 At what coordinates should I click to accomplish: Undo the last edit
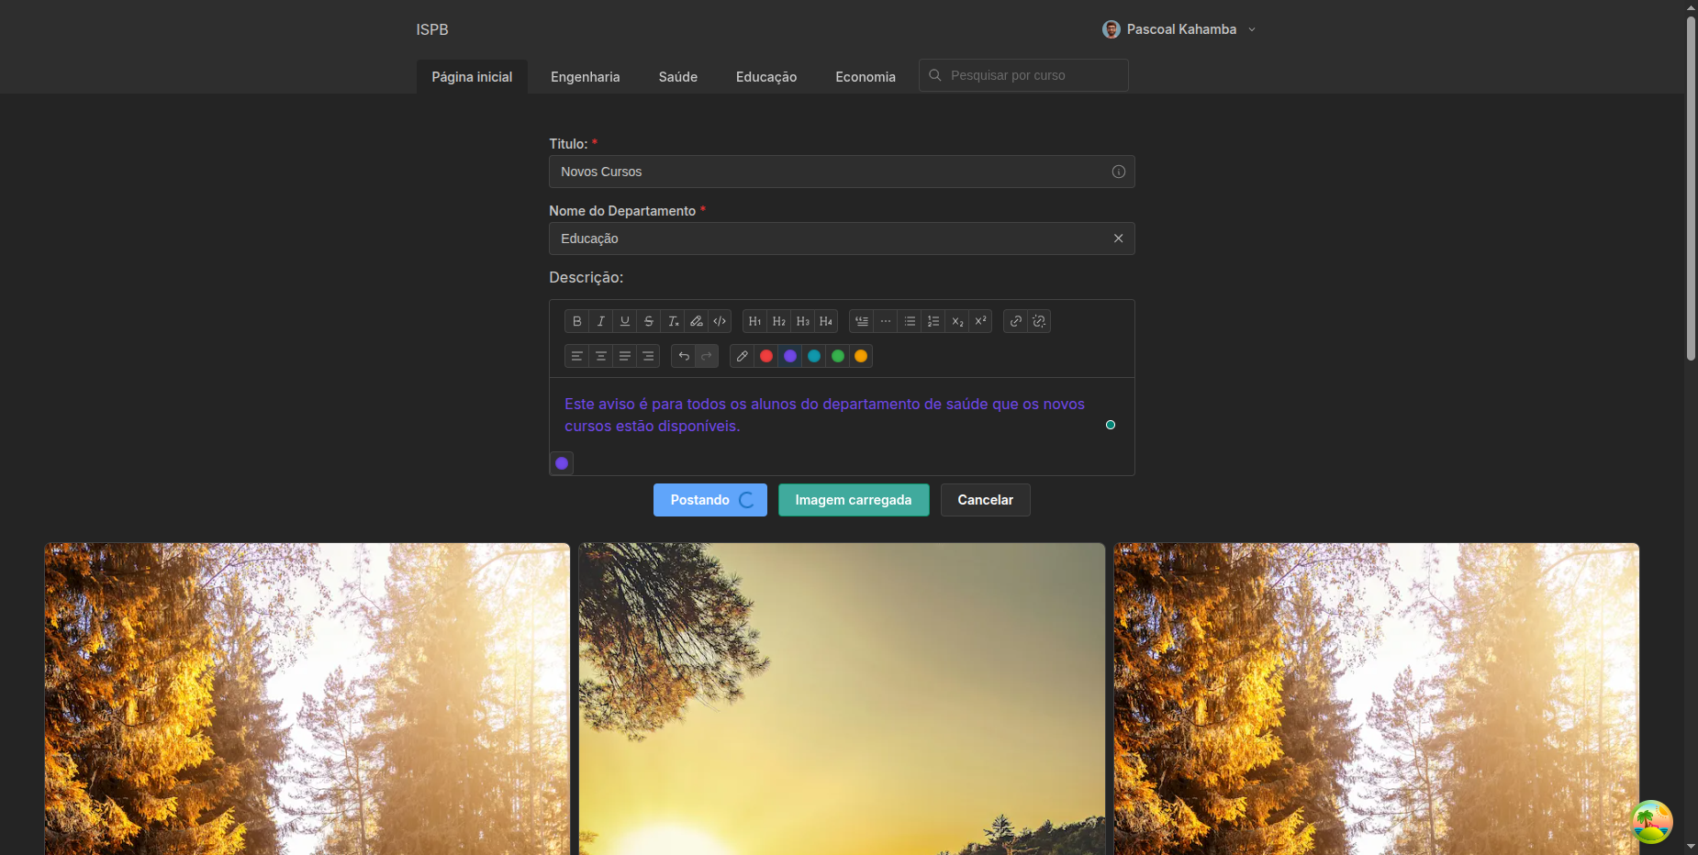pos(683,356)
